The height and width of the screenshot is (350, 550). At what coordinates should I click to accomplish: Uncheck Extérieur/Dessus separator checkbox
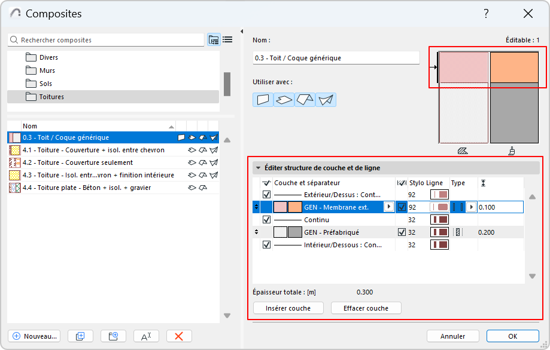click(x=266, y=195)
